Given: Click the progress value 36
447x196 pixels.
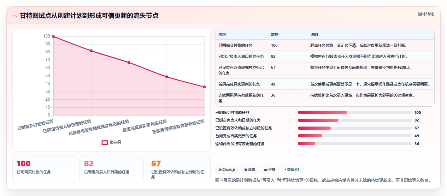Looking at the screenshot, I should (x=417, y=144).
